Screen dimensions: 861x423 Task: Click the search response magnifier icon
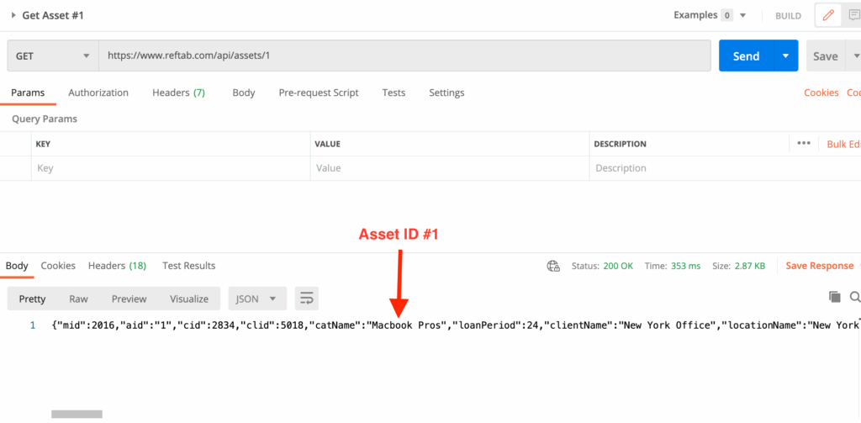click(855, 297)
